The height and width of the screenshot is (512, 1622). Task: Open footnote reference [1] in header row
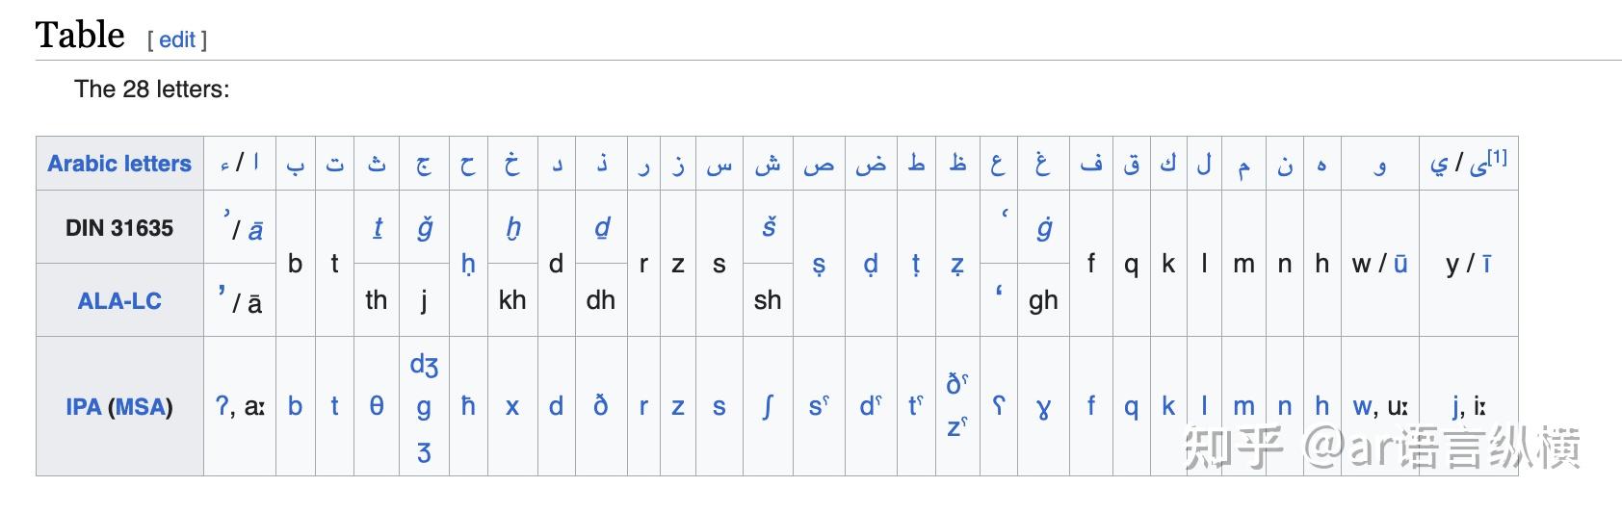pyautogui.click(x=1497, y=157)
